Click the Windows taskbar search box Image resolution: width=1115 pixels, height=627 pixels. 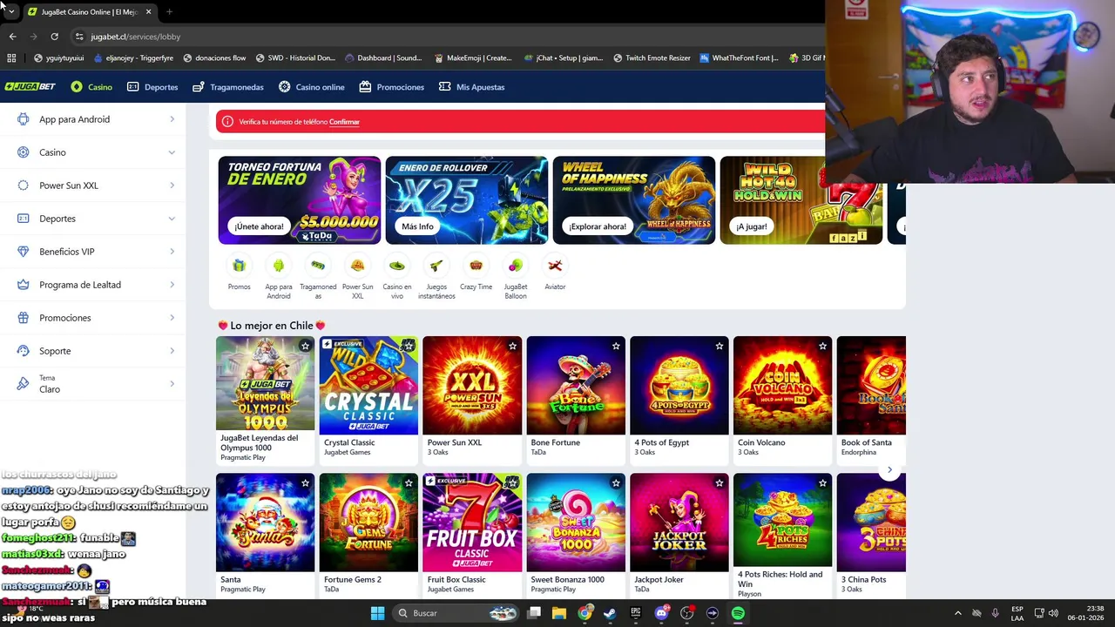[x=456, y=613]
